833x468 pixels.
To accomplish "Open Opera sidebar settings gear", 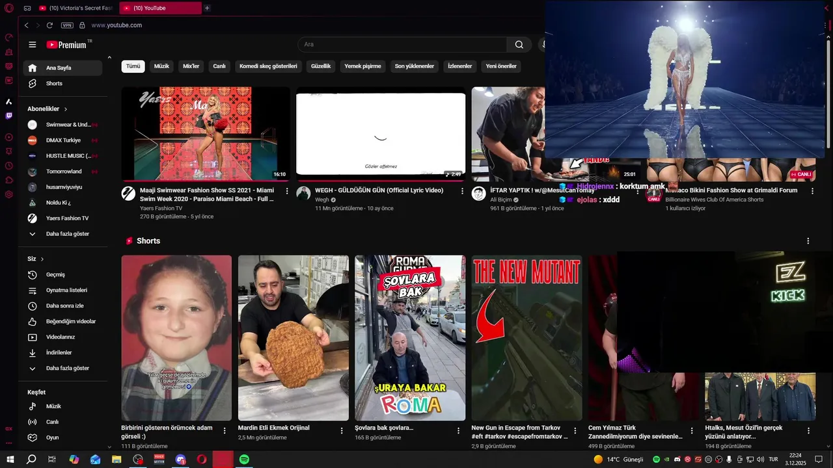I will (8, 194).
